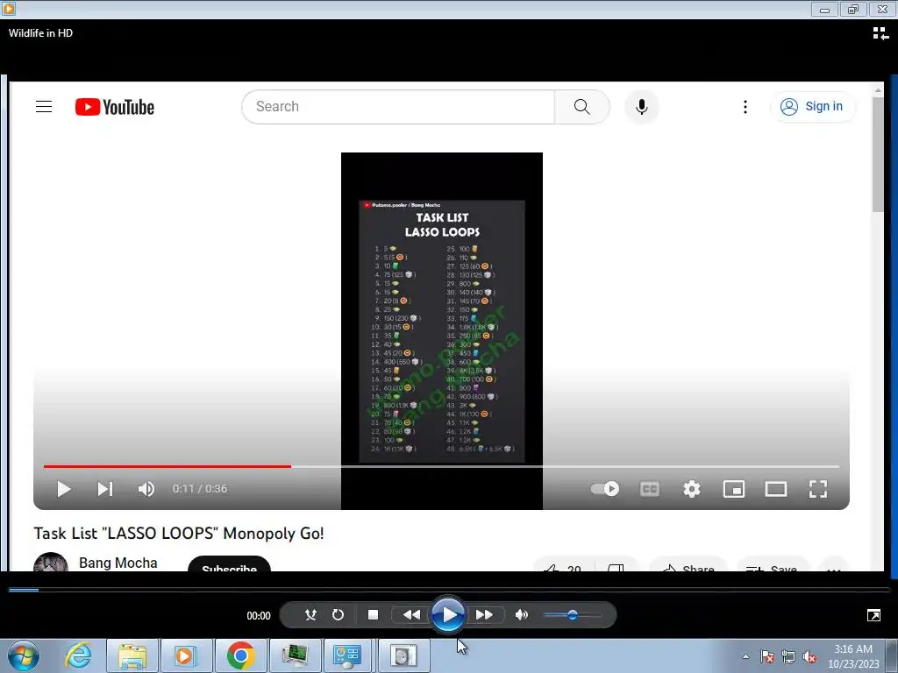This screenshot has width=898, height=673.
Task: Skip to the next YouTube video
Action: (x=105, y=489)
